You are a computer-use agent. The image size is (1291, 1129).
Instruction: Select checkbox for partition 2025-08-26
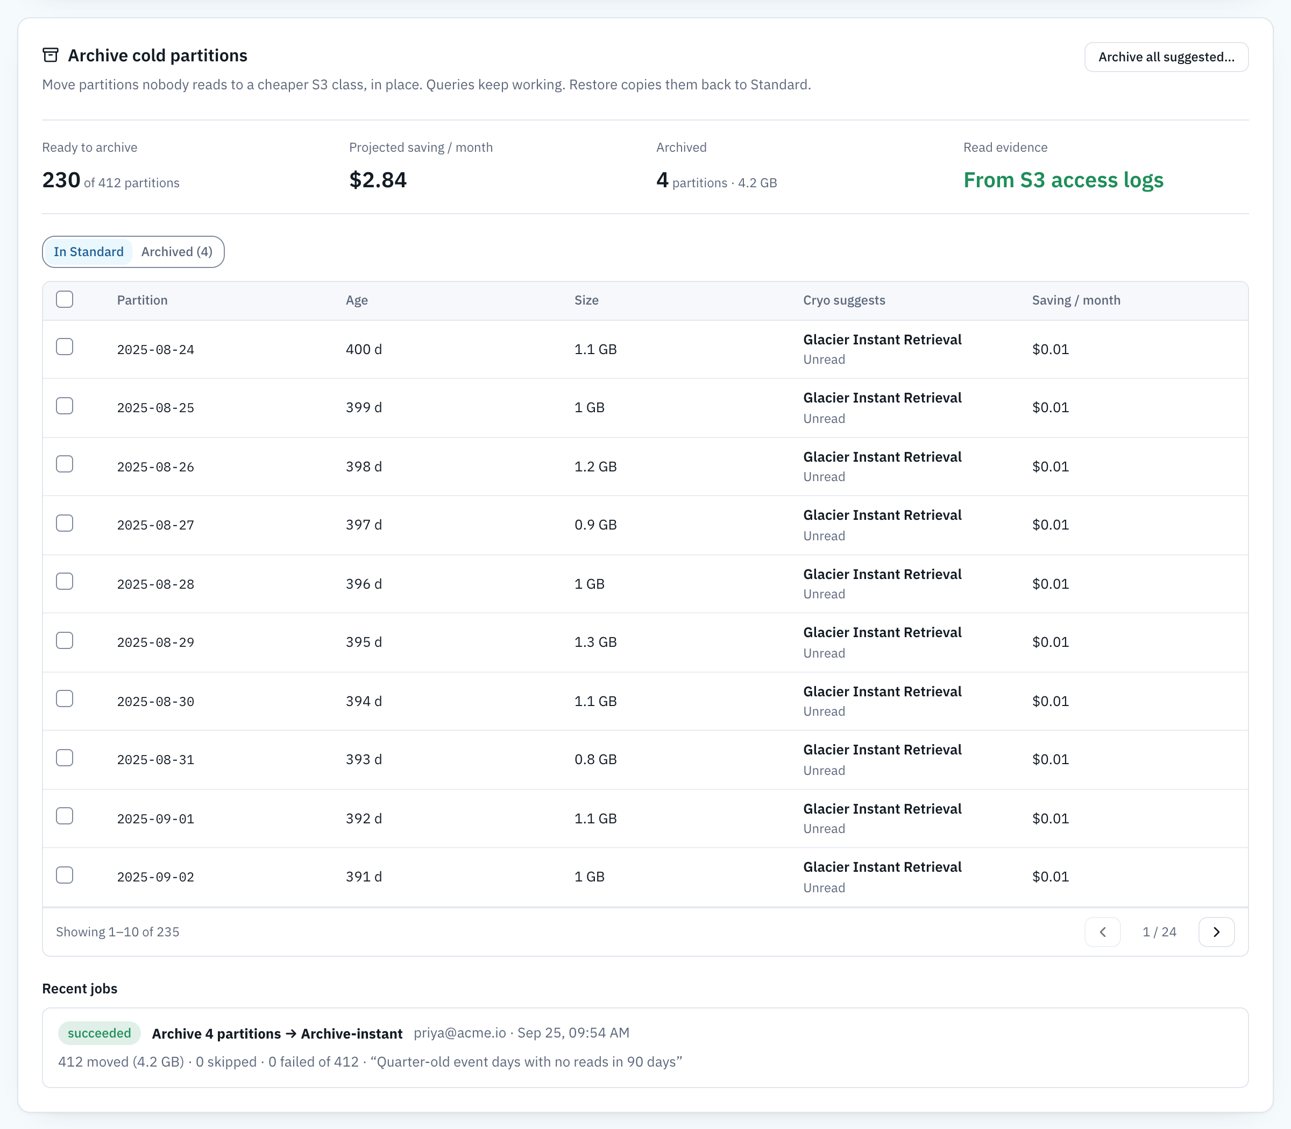pos(64,464)
